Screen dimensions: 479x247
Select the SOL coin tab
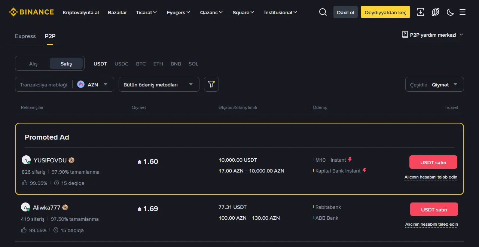click(x=193, y=64)
